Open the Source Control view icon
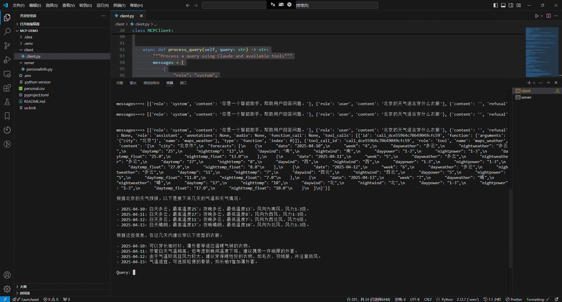The width and height of the screenshot is (562, 302). tap(7, 46)
